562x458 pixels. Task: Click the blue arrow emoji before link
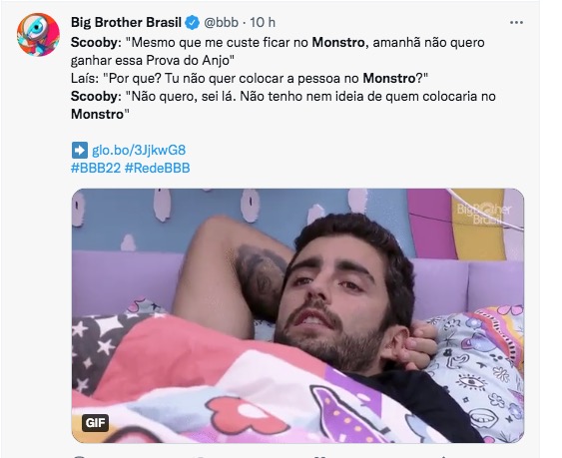click(x=79, y=150)
